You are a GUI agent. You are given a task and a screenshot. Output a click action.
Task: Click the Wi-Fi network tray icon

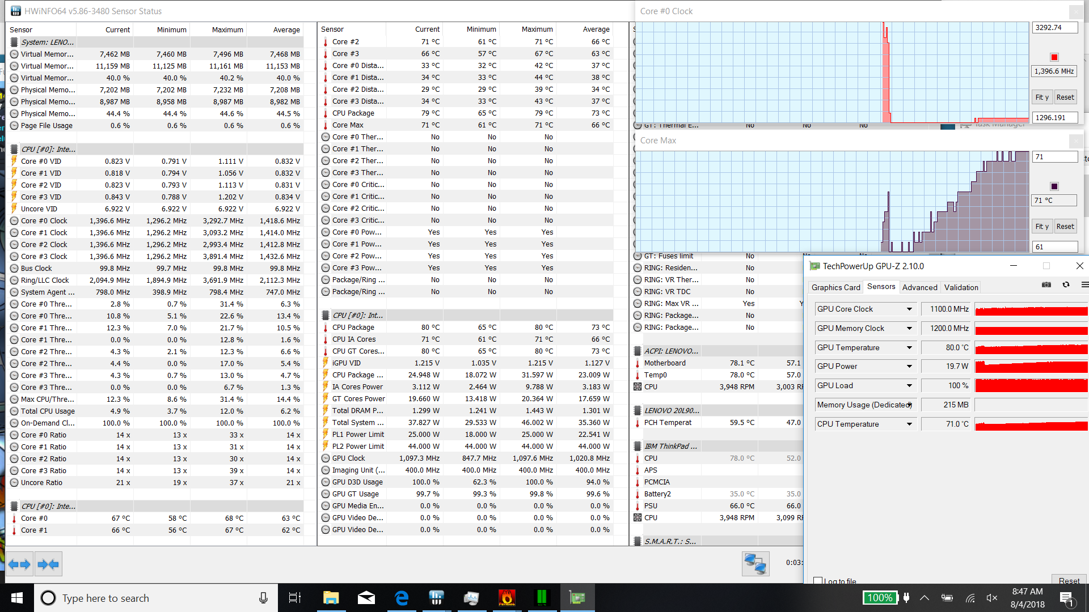970,598
